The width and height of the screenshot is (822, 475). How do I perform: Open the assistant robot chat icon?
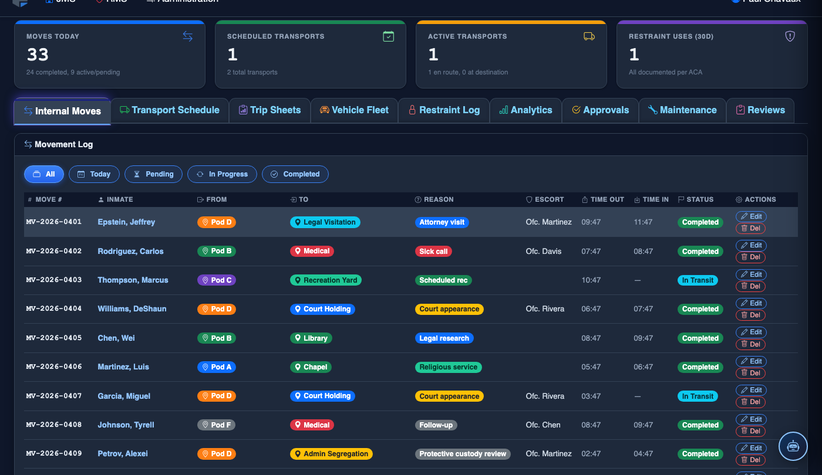(x=793, y=446)
